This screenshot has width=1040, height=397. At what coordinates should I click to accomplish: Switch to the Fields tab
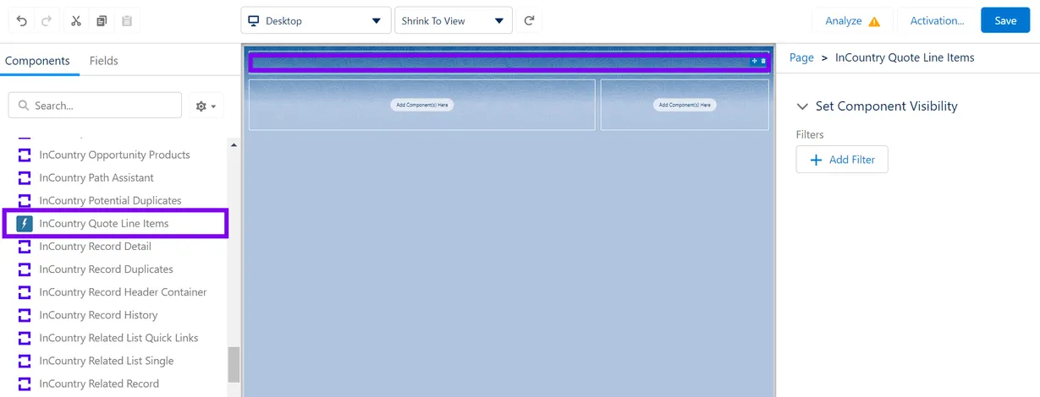point(104,61)
